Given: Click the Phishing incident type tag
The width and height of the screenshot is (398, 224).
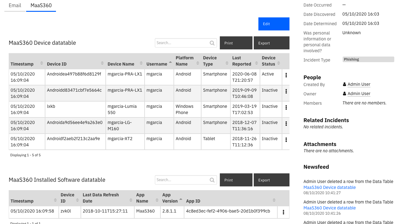Looking at the screenshot, I should click(x=368, y=59).
